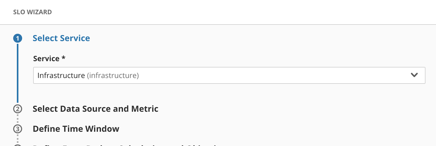Viewport: 436px width, 146px height.
Task: Click the partially visible step 4 circle
Action: click(18, 145)
